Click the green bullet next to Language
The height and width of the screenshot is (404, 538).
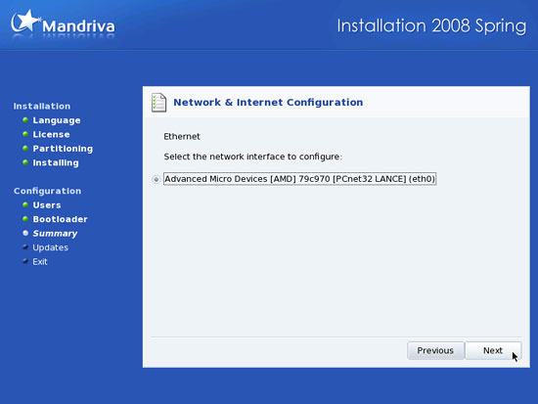25,119
